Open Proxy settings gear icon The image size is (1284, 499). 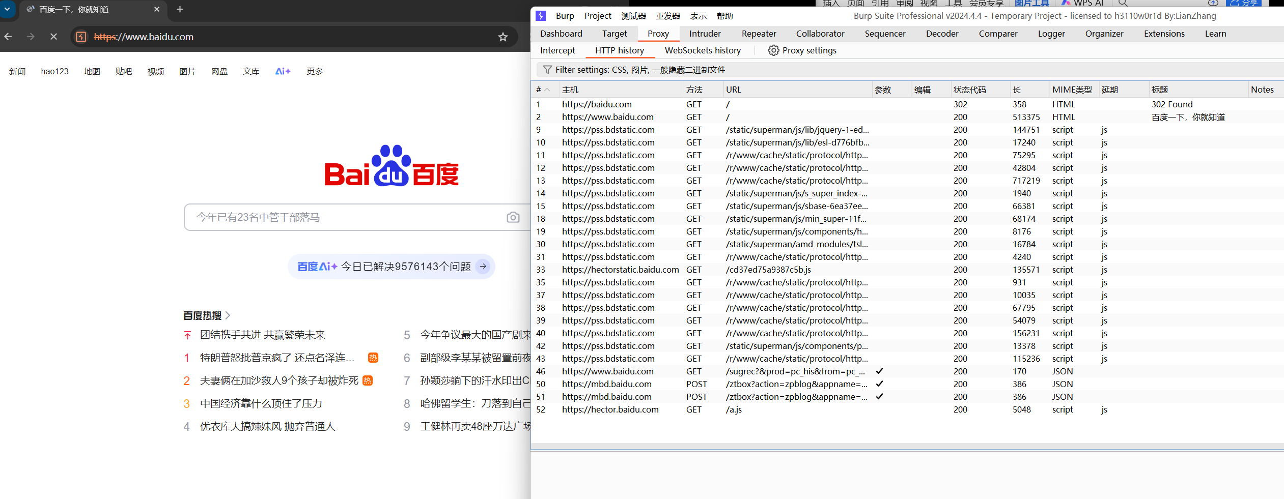coord(773,50)
